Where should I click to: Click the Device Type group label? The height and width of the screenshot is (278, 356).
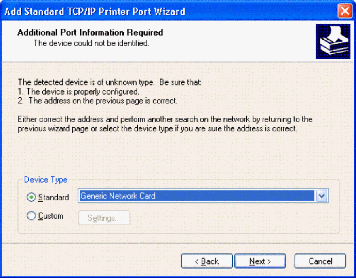coord(46,180)
